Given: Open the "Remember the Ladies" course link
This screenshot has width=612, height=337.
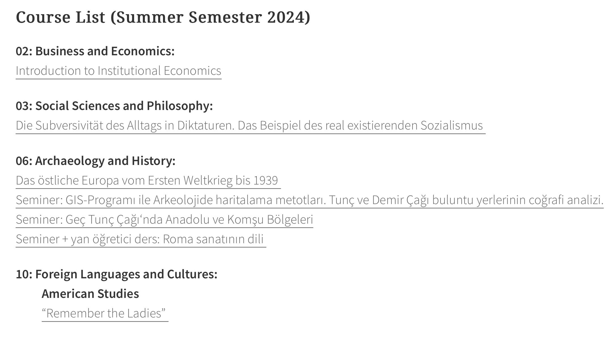Looking at the screenshot, I should (105, 313).
